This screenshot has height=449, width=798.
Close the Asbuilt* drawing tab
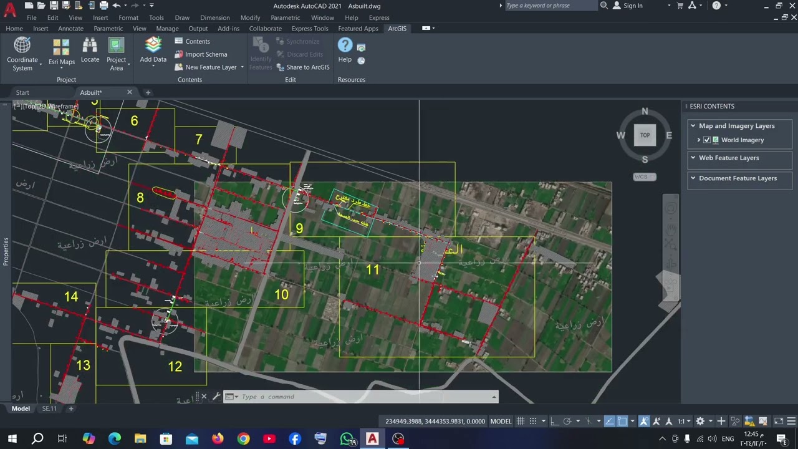click(130, 92)
